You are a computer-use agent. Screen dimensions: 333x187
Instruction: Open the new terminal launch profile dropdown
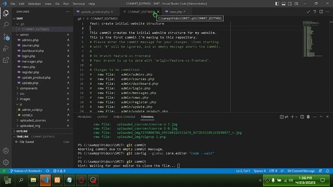click(x=297, y=117)
